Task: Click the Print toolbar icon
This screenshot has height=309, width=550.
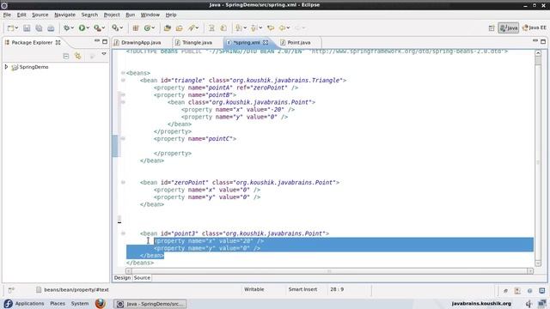Action: pos(51,28)
